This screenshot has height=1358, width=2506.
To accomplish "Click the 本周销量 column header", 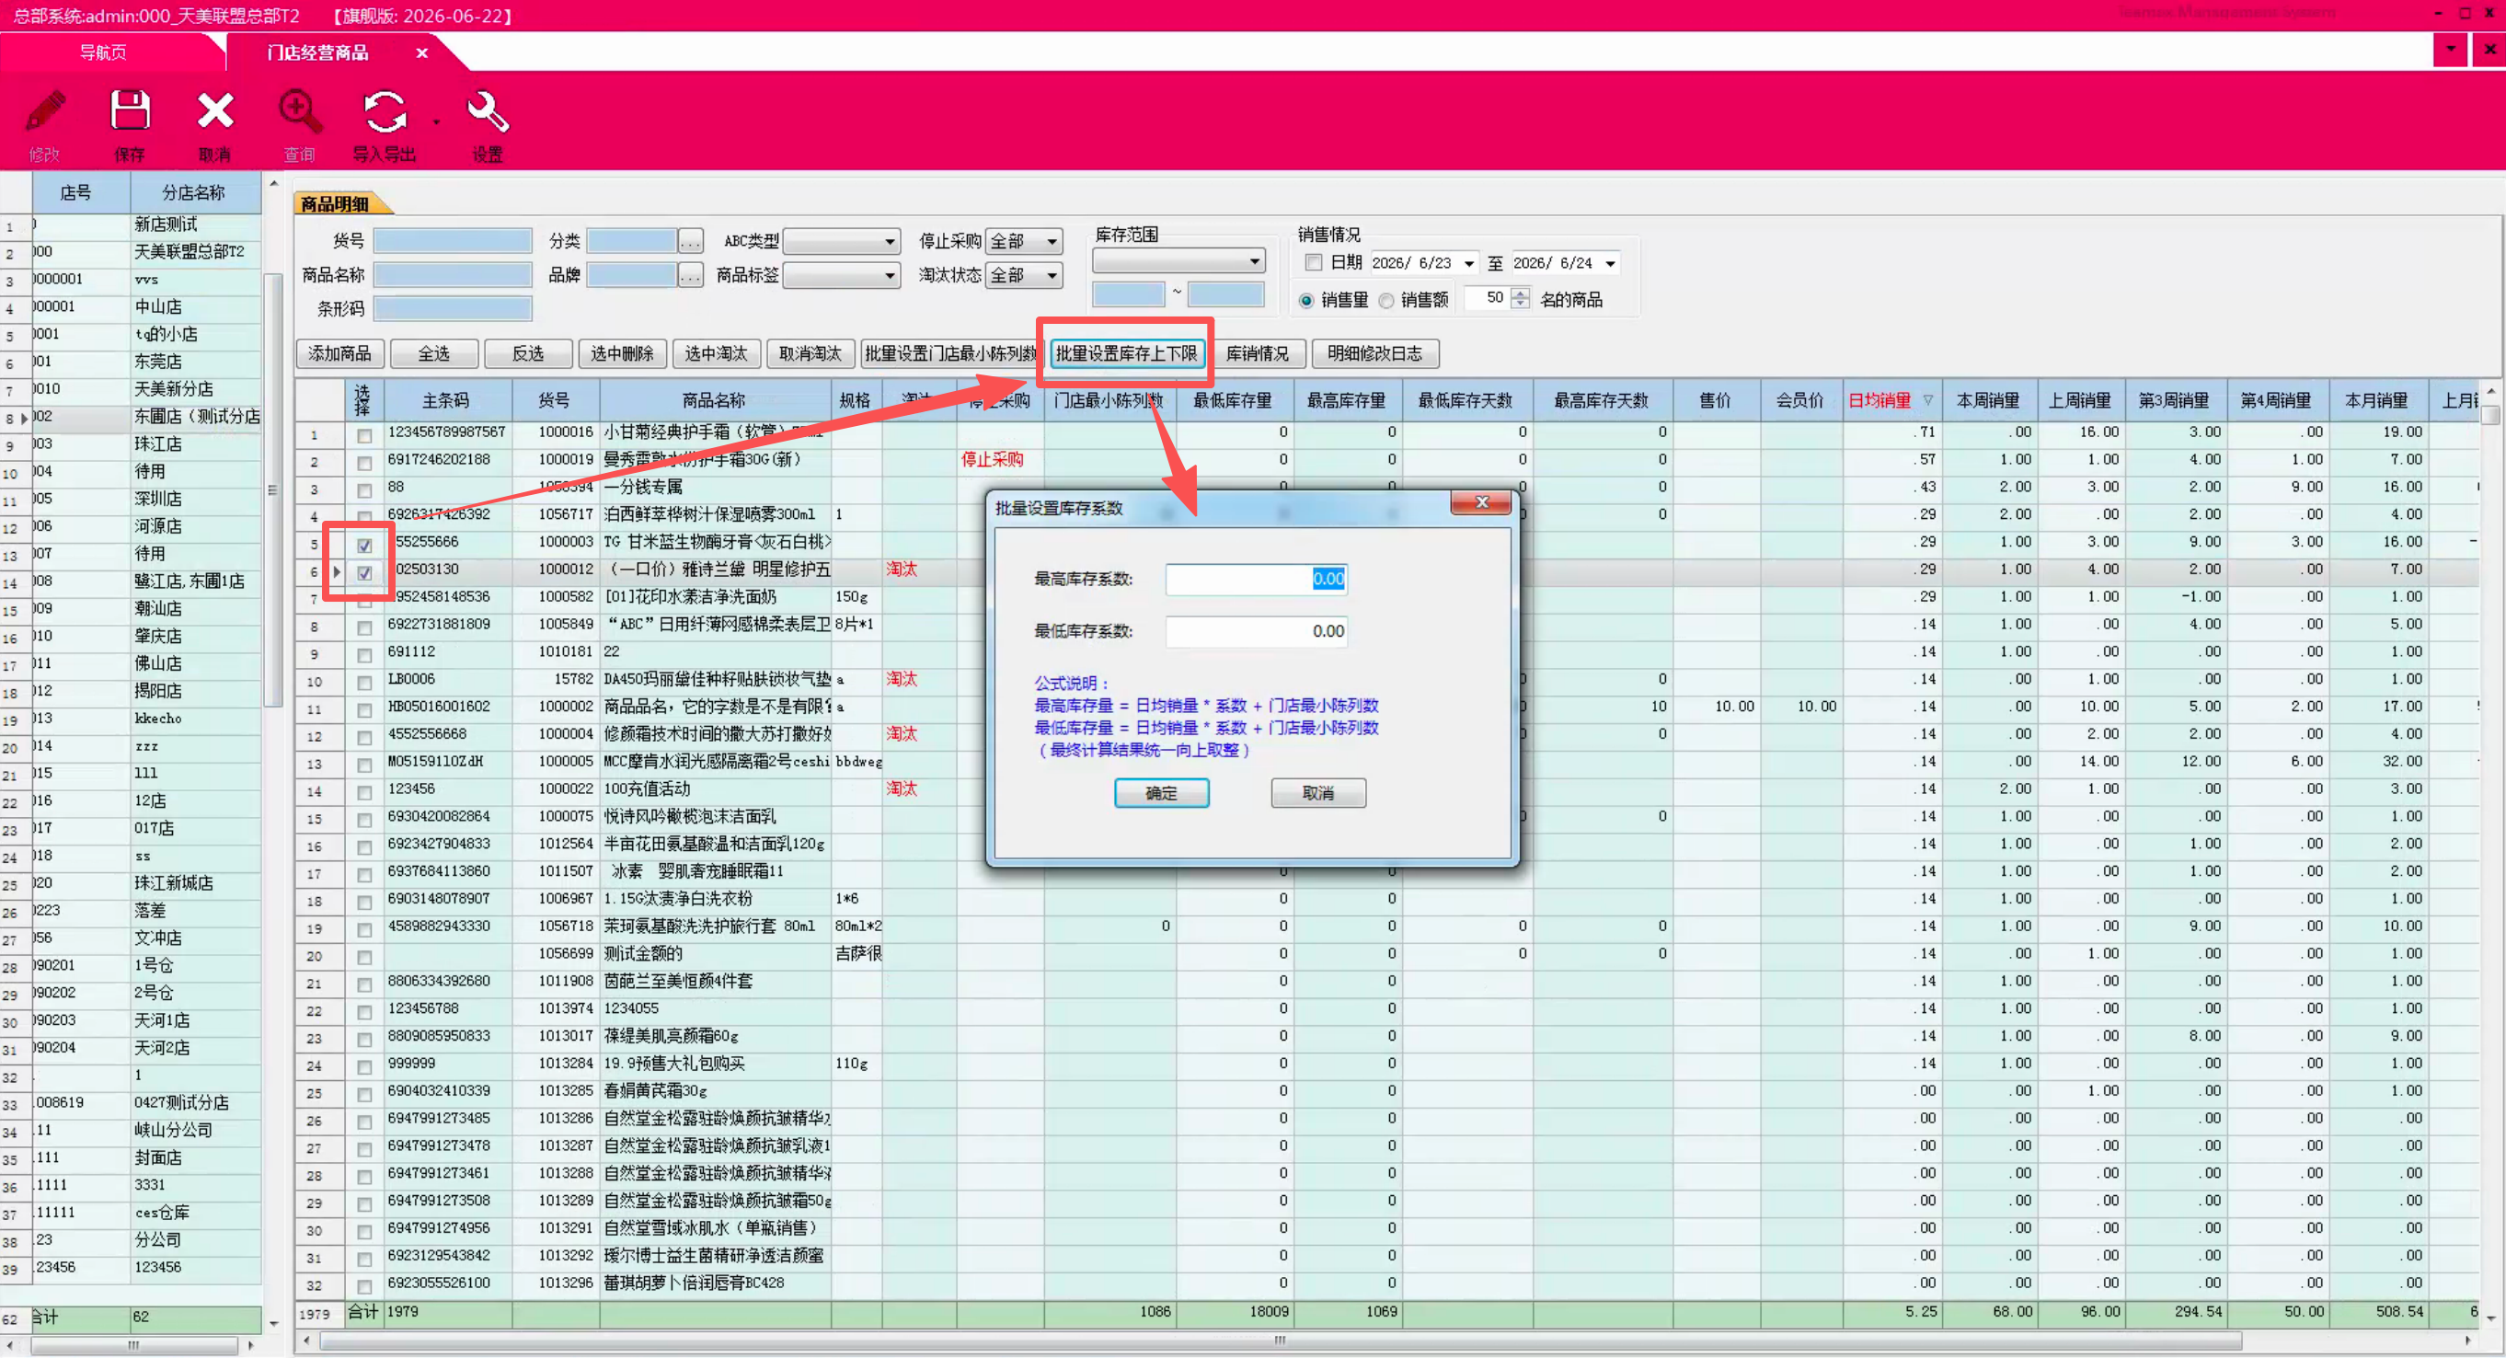I will tap(1986, 401).
